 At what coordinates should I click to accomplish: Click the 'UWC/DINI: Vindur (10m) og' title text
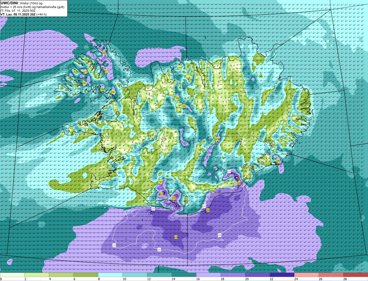coord(21,3)
